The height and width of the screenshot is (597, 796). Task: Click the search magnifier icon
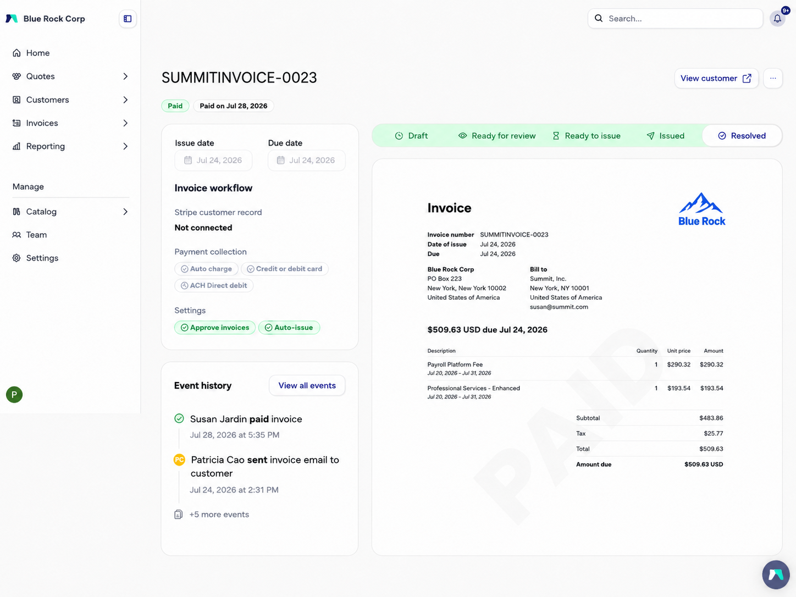[x=599, y=18]
